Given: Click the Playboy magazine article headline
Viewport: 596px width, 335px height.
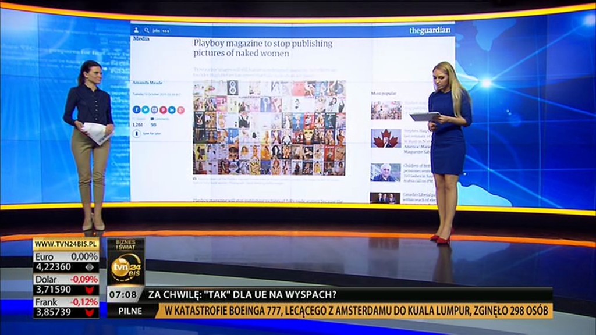Looking at the screenshot, I should click(262, 48).
